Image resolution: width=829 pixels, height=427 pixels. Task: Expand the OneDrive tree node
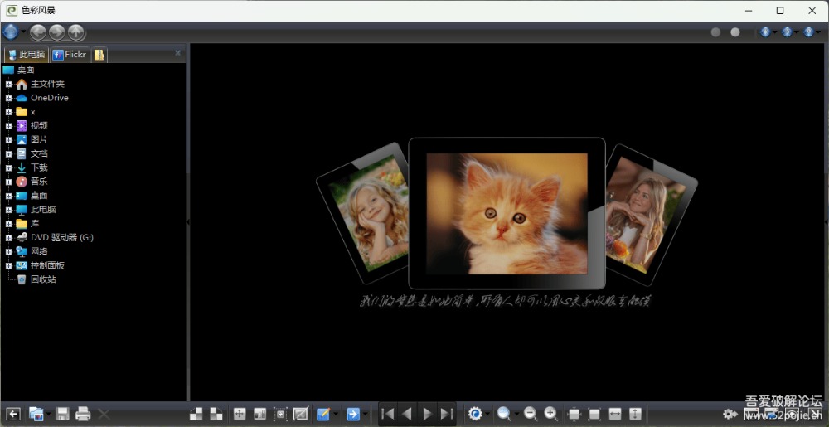(x=8, y=98)
